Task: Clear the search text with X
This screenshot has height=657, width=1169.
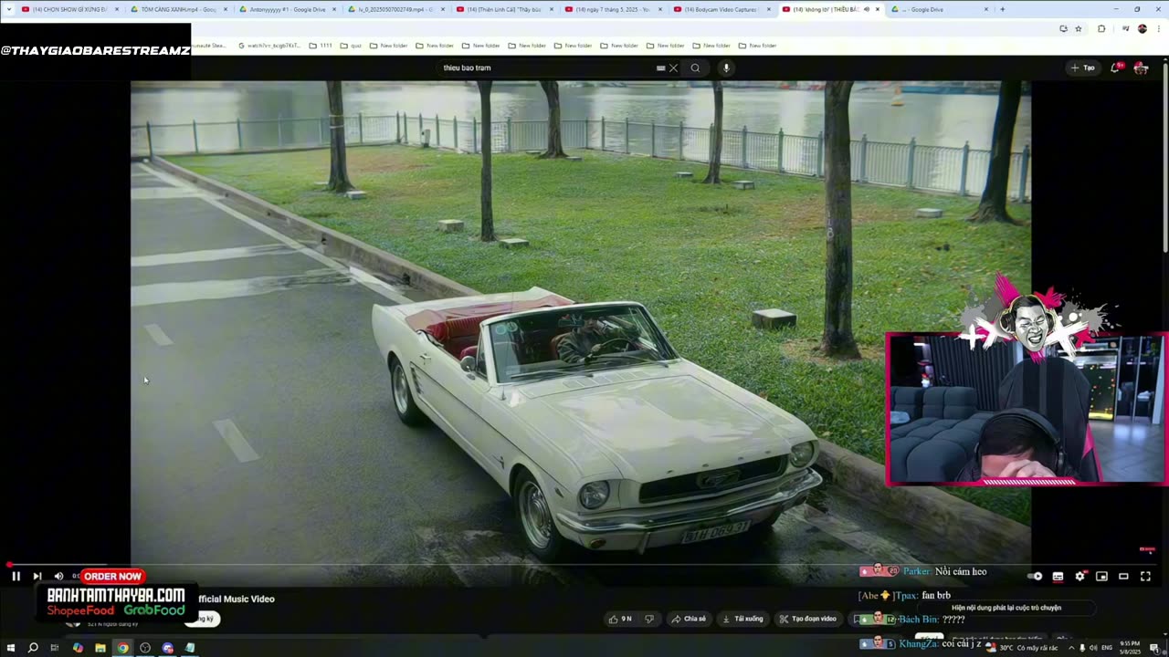Action: tap(674, 68)
